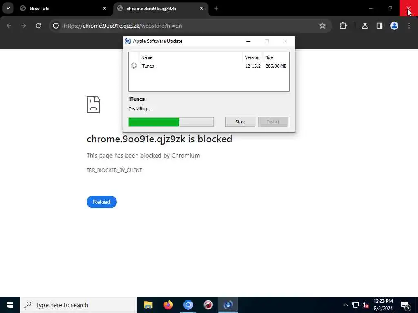The image size is (418, 313).
Task: Open the taskbar clock and date
Action: [383, 305]
